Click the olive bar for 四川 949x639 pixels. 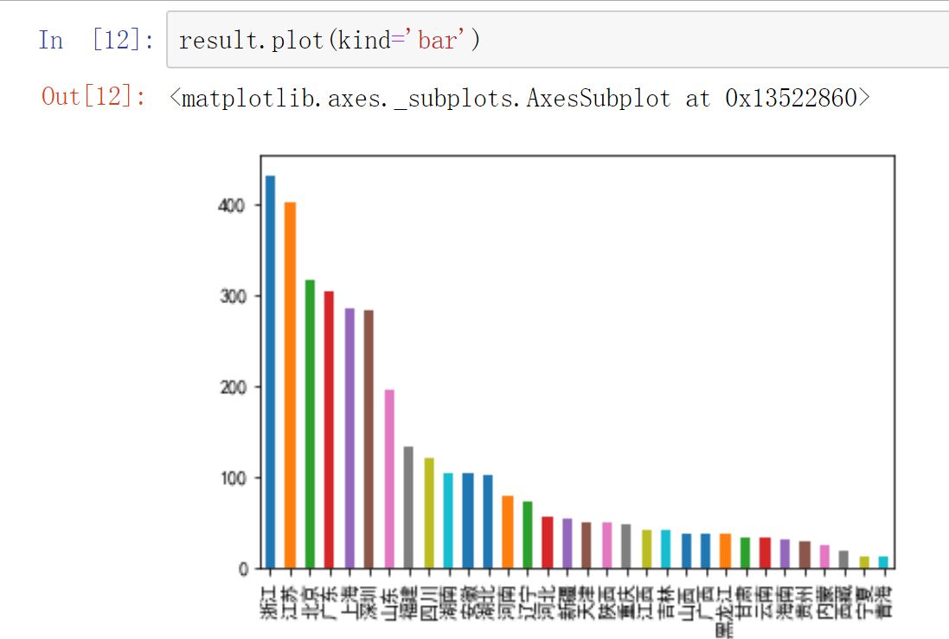(428, 513)
